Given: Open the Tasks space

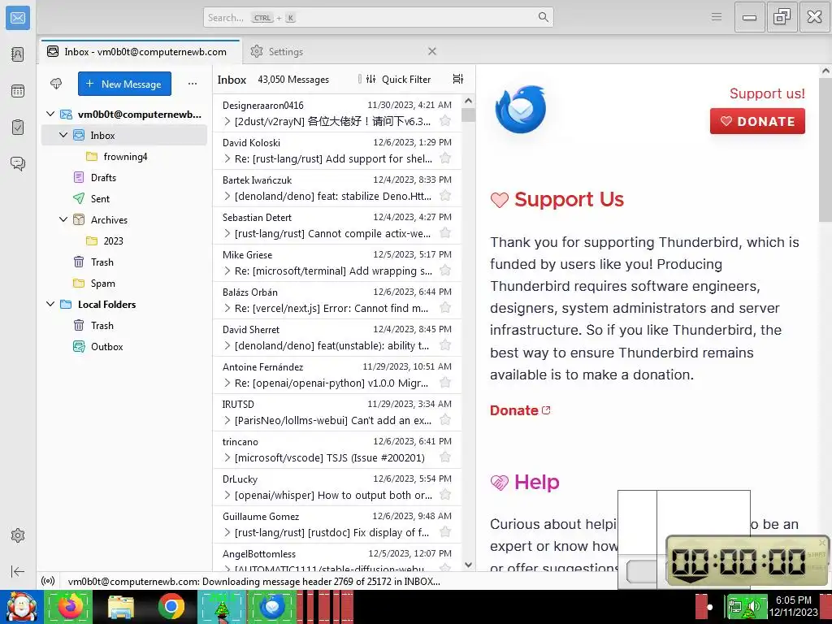Looking at the screenshot, I should click(x=18, y=128).
